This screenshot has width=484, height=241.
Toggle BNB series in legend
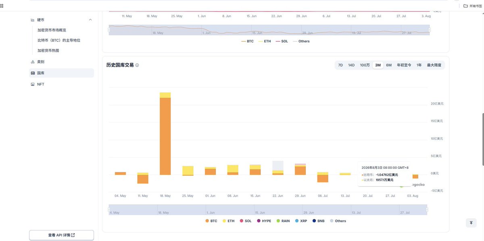[318, 221]
